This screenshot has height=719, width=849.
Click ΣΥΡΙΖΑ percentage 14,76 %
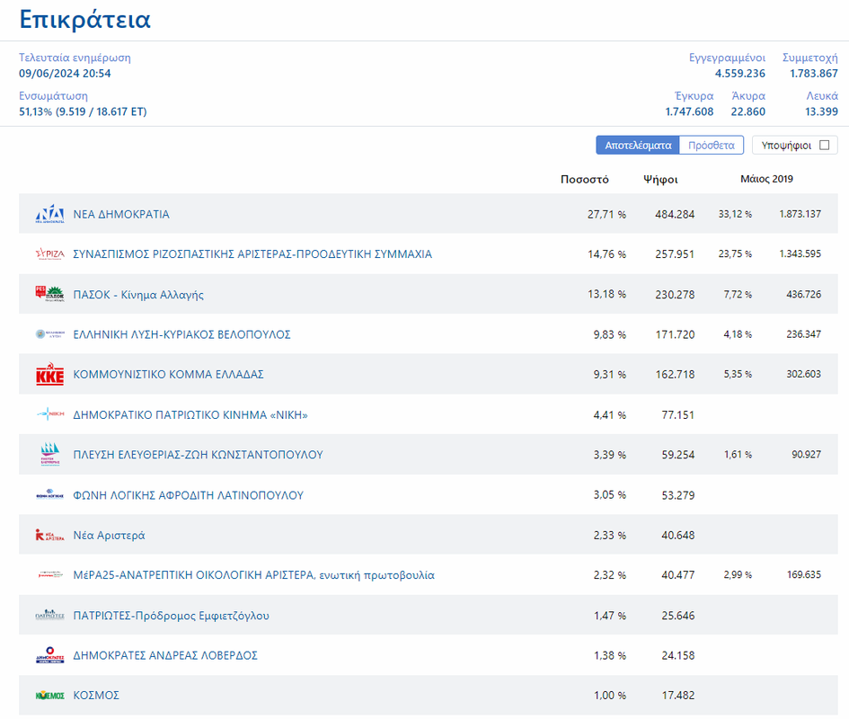click(x=606, y=254)
